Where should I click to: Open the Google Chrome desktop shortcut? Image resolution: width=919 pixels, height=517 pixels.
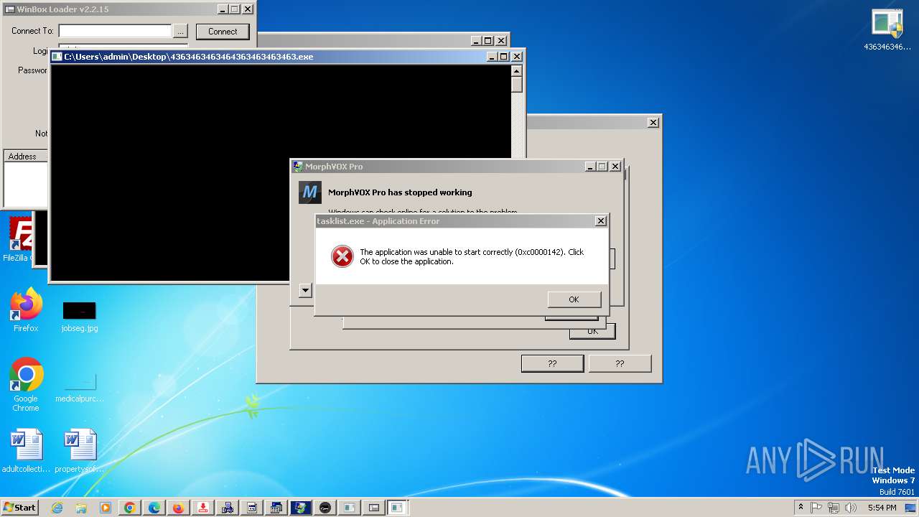26,385
